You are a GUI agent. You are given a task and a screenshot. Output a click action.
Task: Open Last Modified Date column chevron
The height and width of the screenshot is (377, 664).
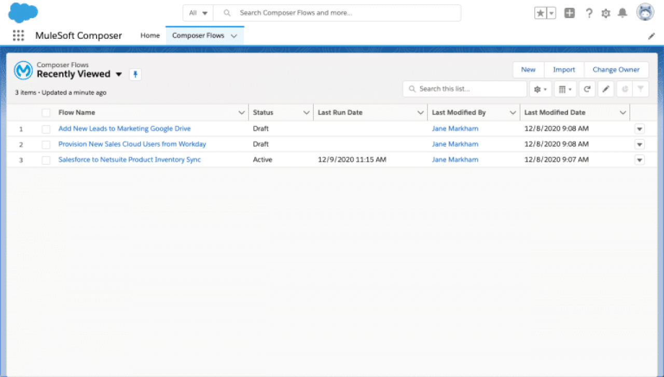[622, 112]
